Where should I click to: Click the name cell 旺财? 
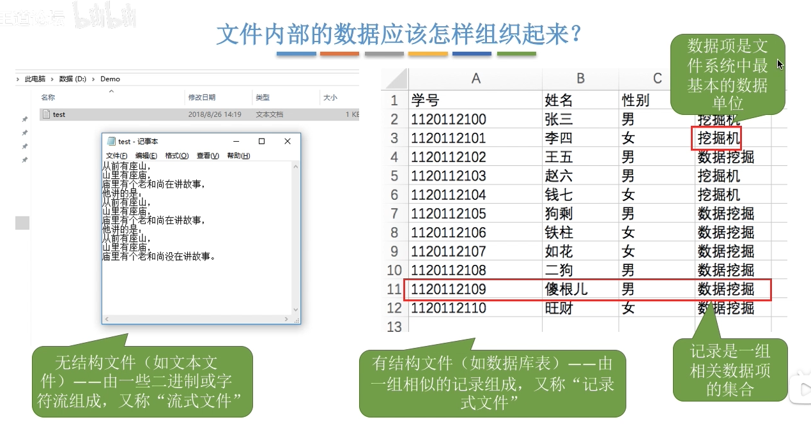pyautogui.click(x=580, y=308)
